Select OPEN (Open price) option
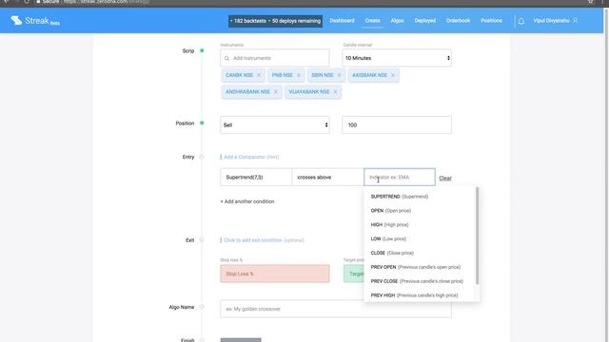The height and width of the screenshot is (342, 609). coord(420,211)
